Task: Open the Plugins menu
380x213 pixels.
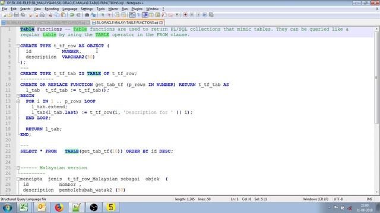Action: click(x=137, y=9)
